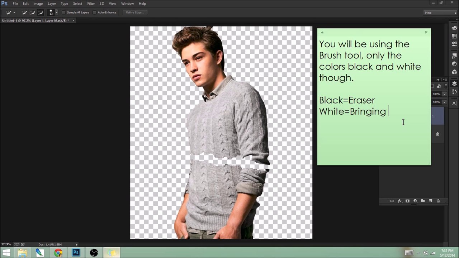Click the Delete layer trash icon

coord(438,201)
